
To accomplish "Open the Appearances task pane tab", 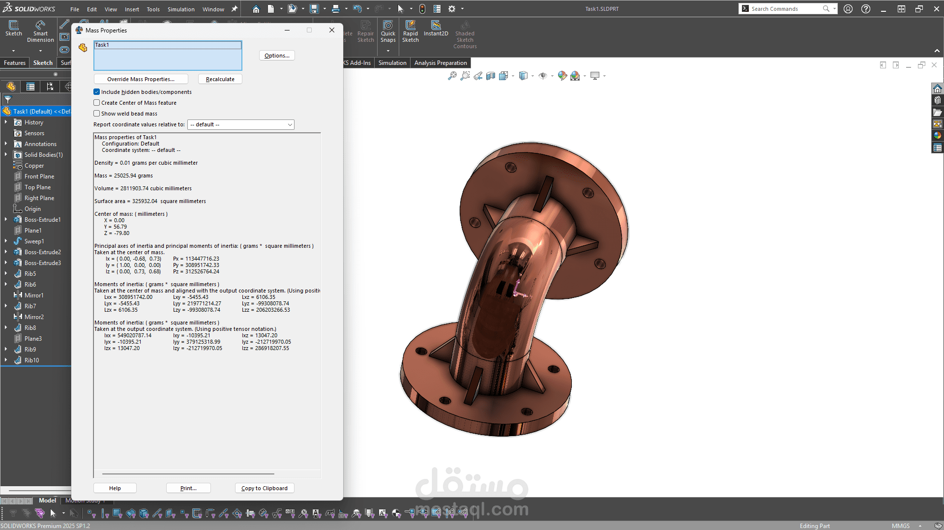I will pos(938,136).
